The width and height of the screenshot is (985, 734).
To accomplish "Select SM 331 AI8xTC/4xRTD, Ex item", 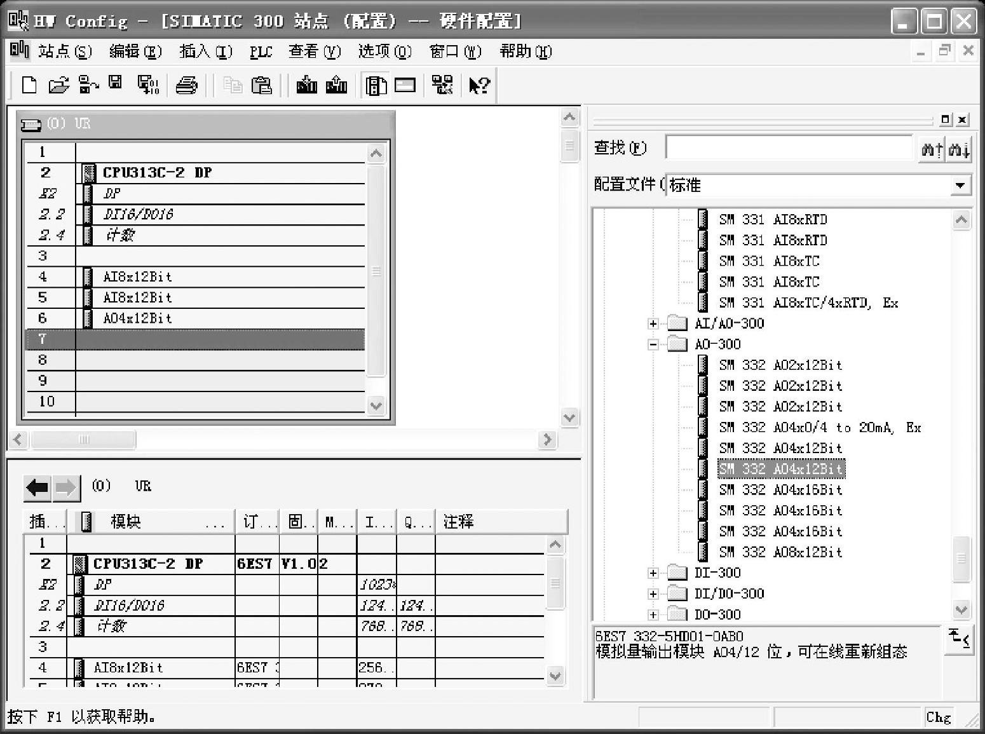I will 808,303.
